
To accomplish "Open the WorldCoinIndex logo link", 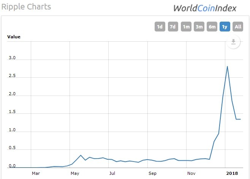I will click(205, 8).
